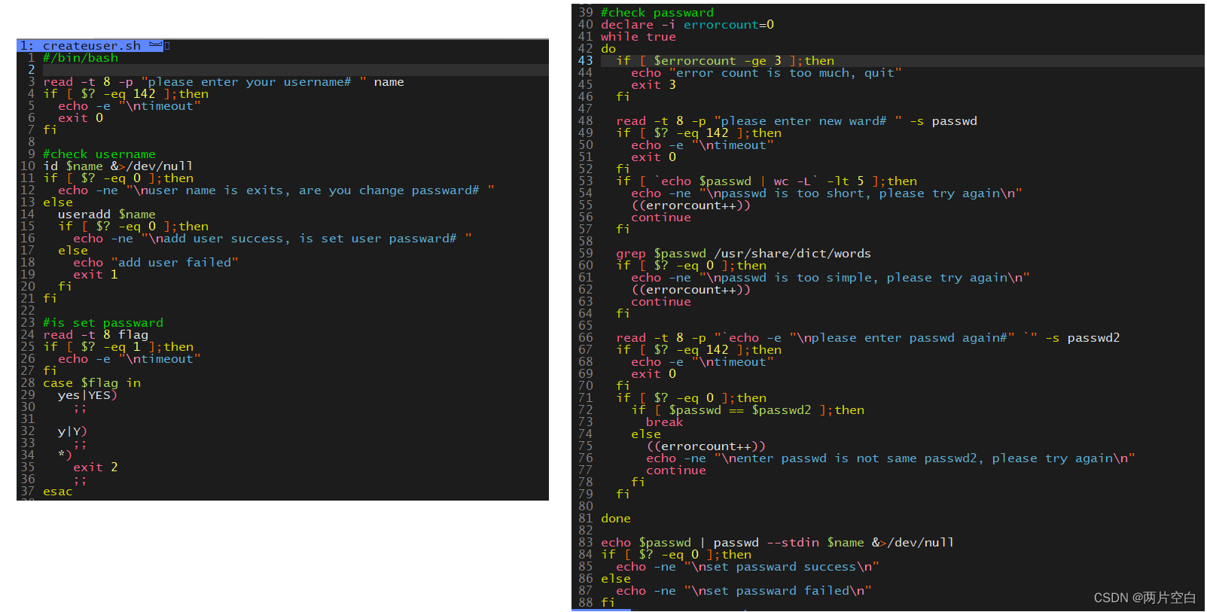Click the line 'declare -i errorcount=0'
The height and width of the screenshot is (612, 1207).
687,25
